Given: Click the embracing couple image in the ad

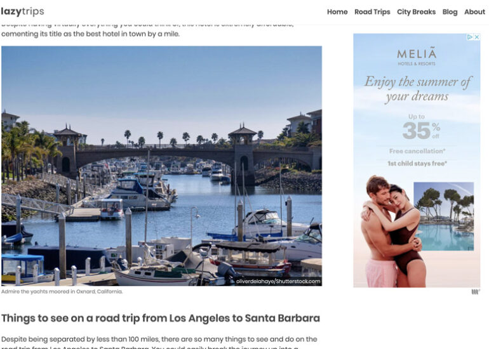Looking at the screenshot, I should coord(392,231).
